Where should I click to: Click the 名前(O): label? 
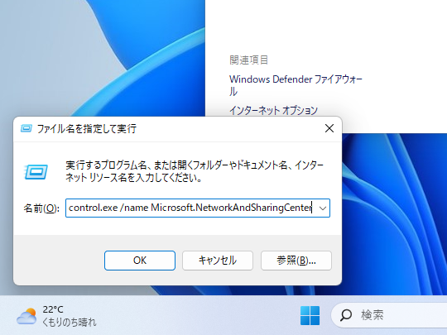pos(41,208)
